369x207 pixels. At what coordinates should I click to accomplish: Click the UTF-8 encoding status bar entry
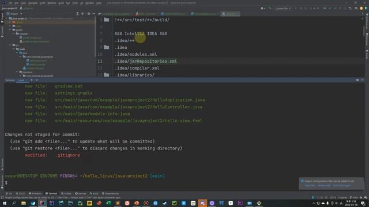click(333, 198)
